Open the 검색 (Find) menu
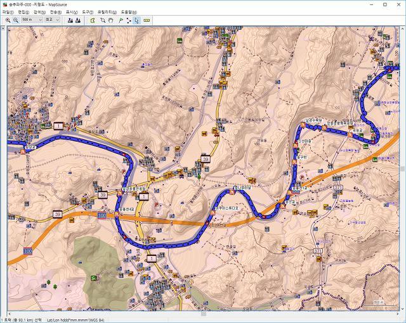Viewport: 406px width, 323px height. tap(39, 12)
